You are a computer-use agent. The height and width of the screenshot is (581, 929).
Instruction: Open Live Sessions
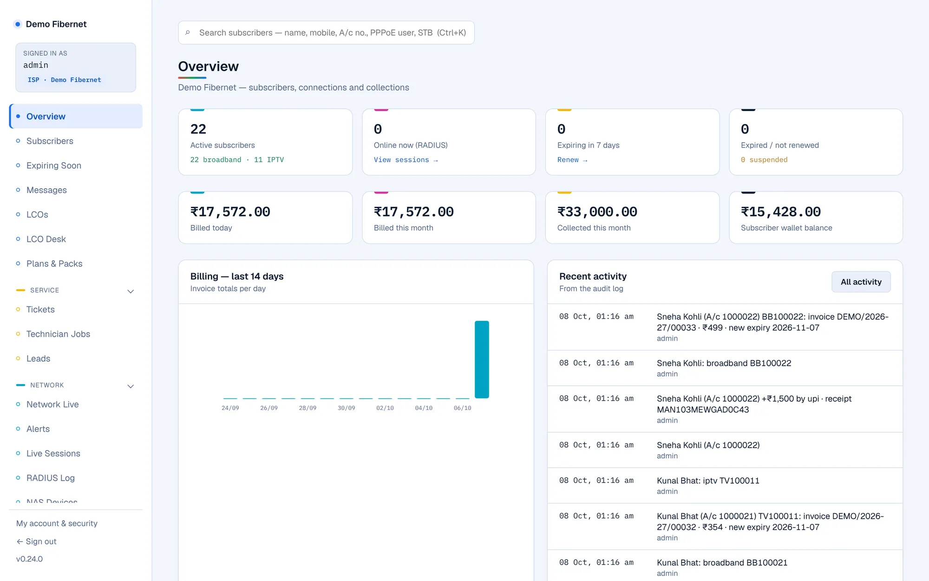pos(76,453)
